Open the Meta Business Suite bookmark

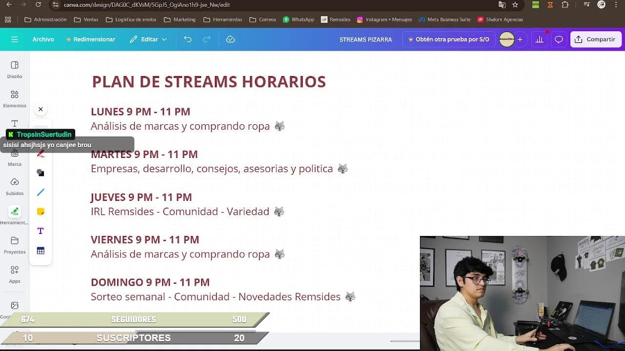(444, 19)
